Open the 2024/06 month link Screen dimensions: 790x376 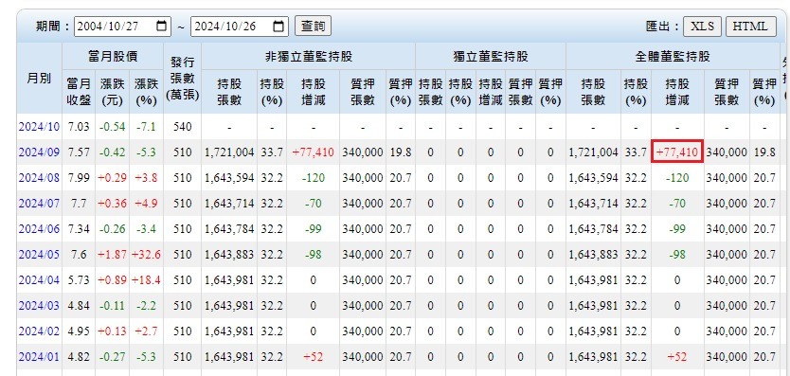(39, 229)
